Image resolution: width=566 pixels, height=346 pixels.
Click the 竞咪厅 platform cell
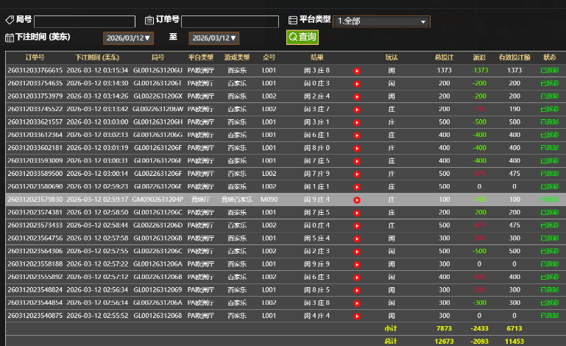(x=201, y=200)
